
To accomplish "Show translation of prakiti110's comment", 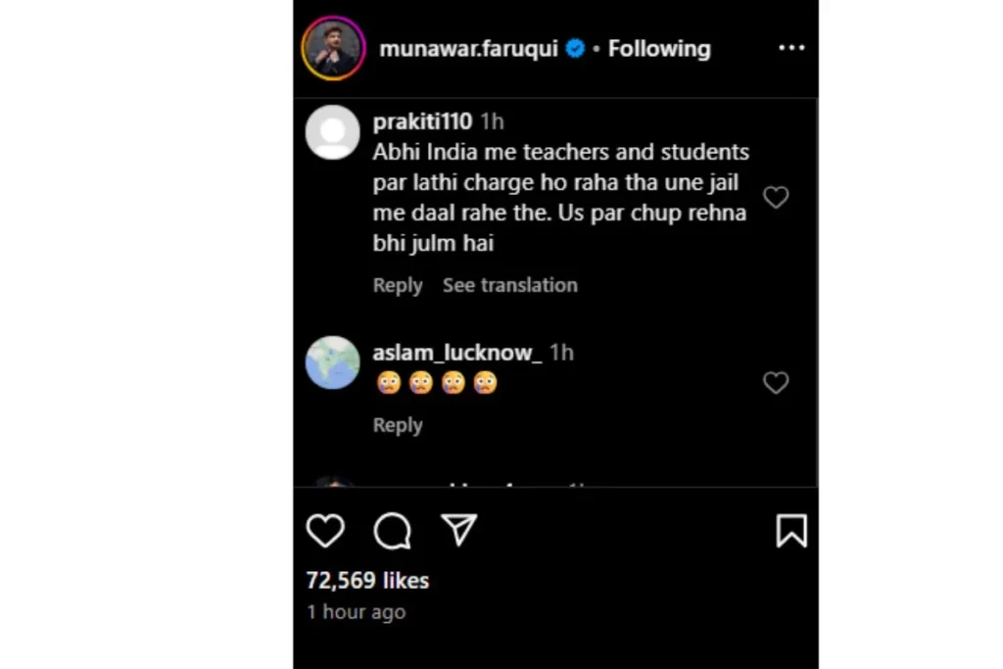I will pyautogui.click(x=509, y=285).
